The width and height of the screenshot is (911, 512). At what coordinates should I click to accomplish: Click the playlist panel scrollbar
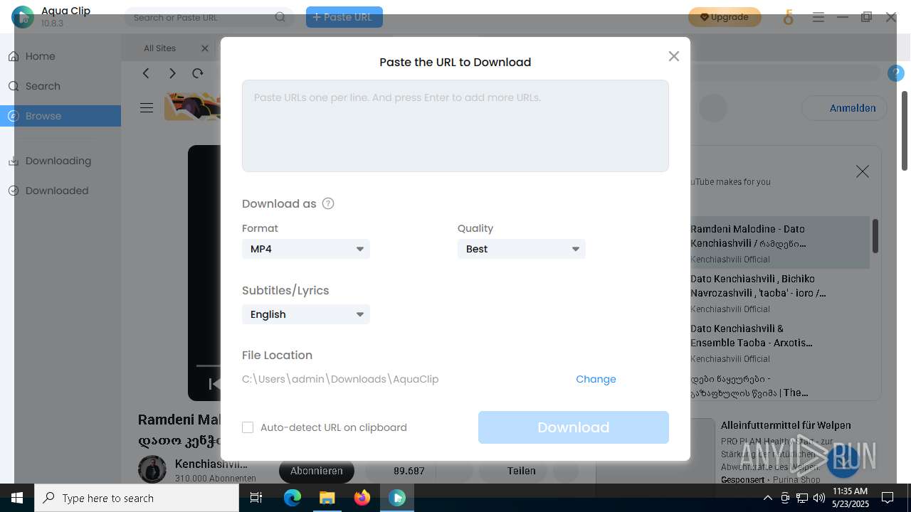(875, 235)
